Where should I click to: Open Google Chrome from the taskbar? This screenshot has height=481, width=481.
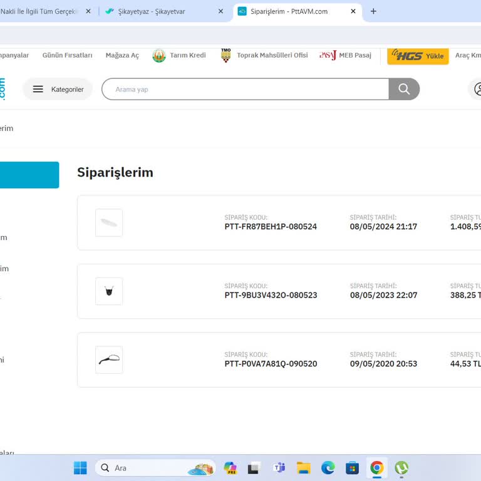click(377, 468)
